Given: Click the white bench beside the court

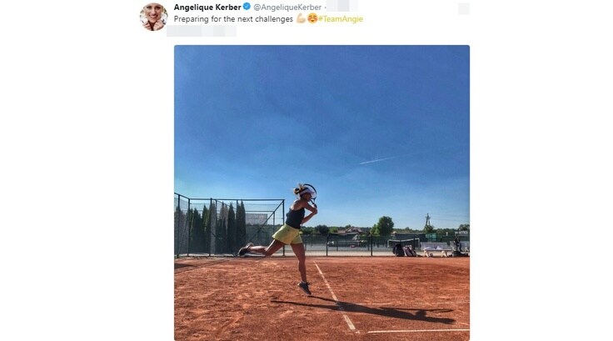Looking at the screenshot, I should 436,250.
